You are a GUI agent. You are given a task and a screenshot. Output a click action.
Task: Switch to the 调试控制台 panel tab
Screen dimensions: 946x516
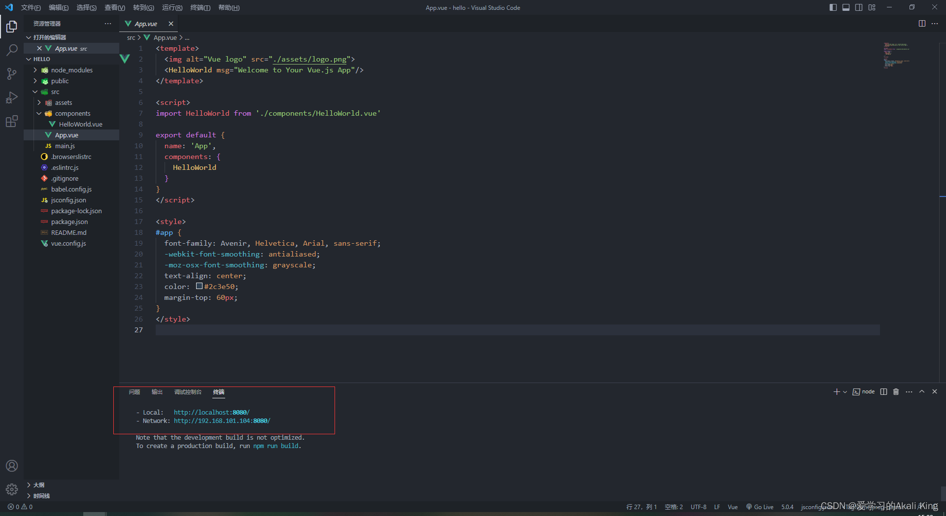(x=188, y=392)
